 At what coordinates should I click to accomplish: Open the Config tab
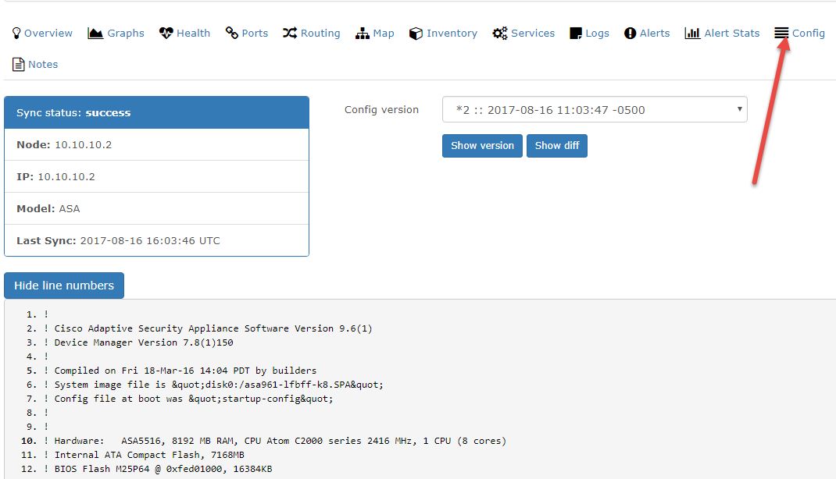[799, 33]
